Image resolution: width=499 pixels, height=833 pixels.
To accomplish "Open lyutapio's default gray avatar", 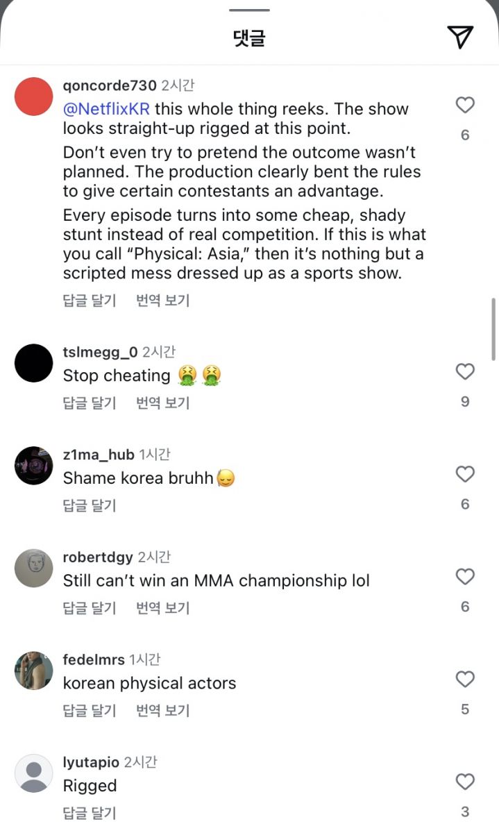I will (x=34, y=773).
